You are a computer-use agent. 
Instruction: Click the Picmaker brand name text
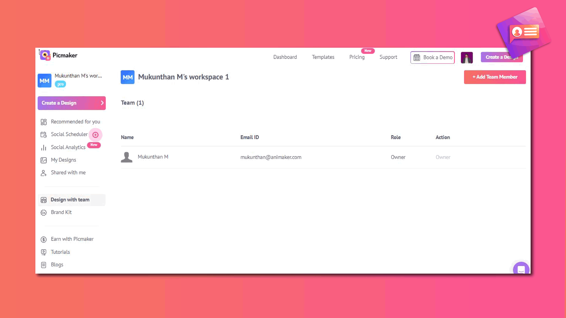click(65, 55)
